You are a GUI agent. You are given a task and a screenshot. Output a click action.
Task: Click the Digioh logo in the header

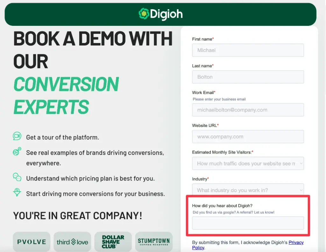tap(160, 14)
